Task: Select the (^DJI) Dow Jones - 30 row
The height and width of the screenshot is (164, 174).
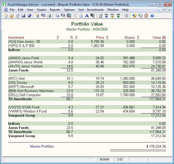Action: click(x=87, y=42)
